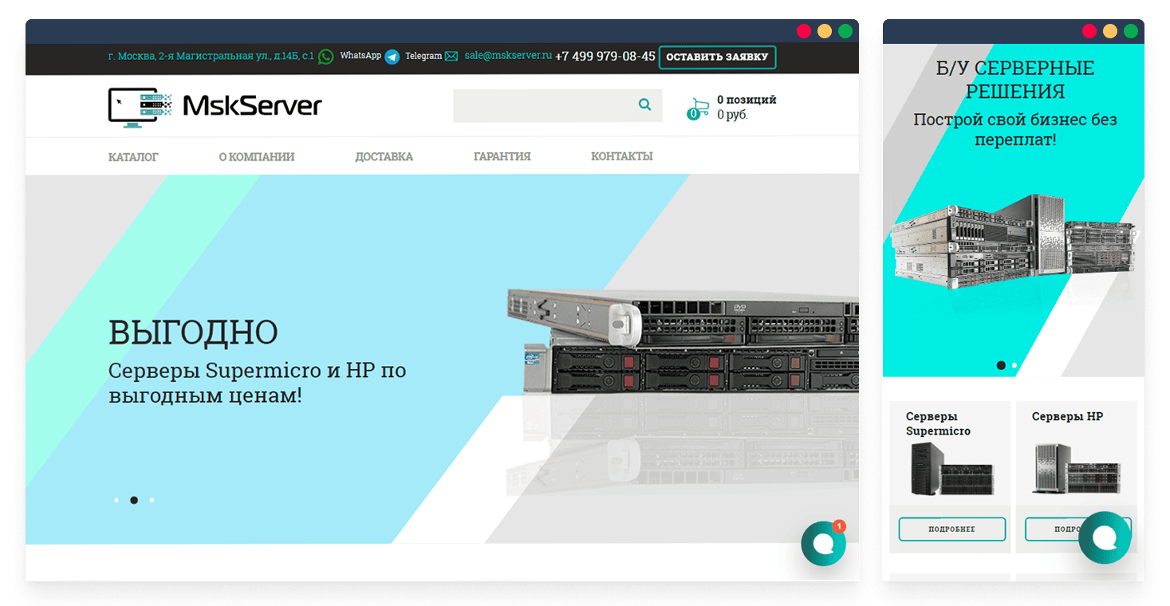Click the envelope email icon
Screen dimensions: 1170x606
(x=451, y=56)
